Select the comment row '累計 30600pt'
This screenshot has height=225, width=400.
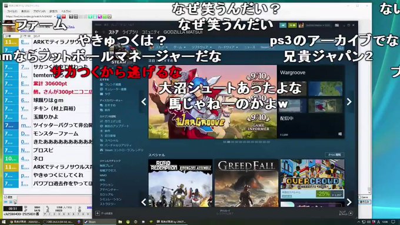(x=48, y=83)
